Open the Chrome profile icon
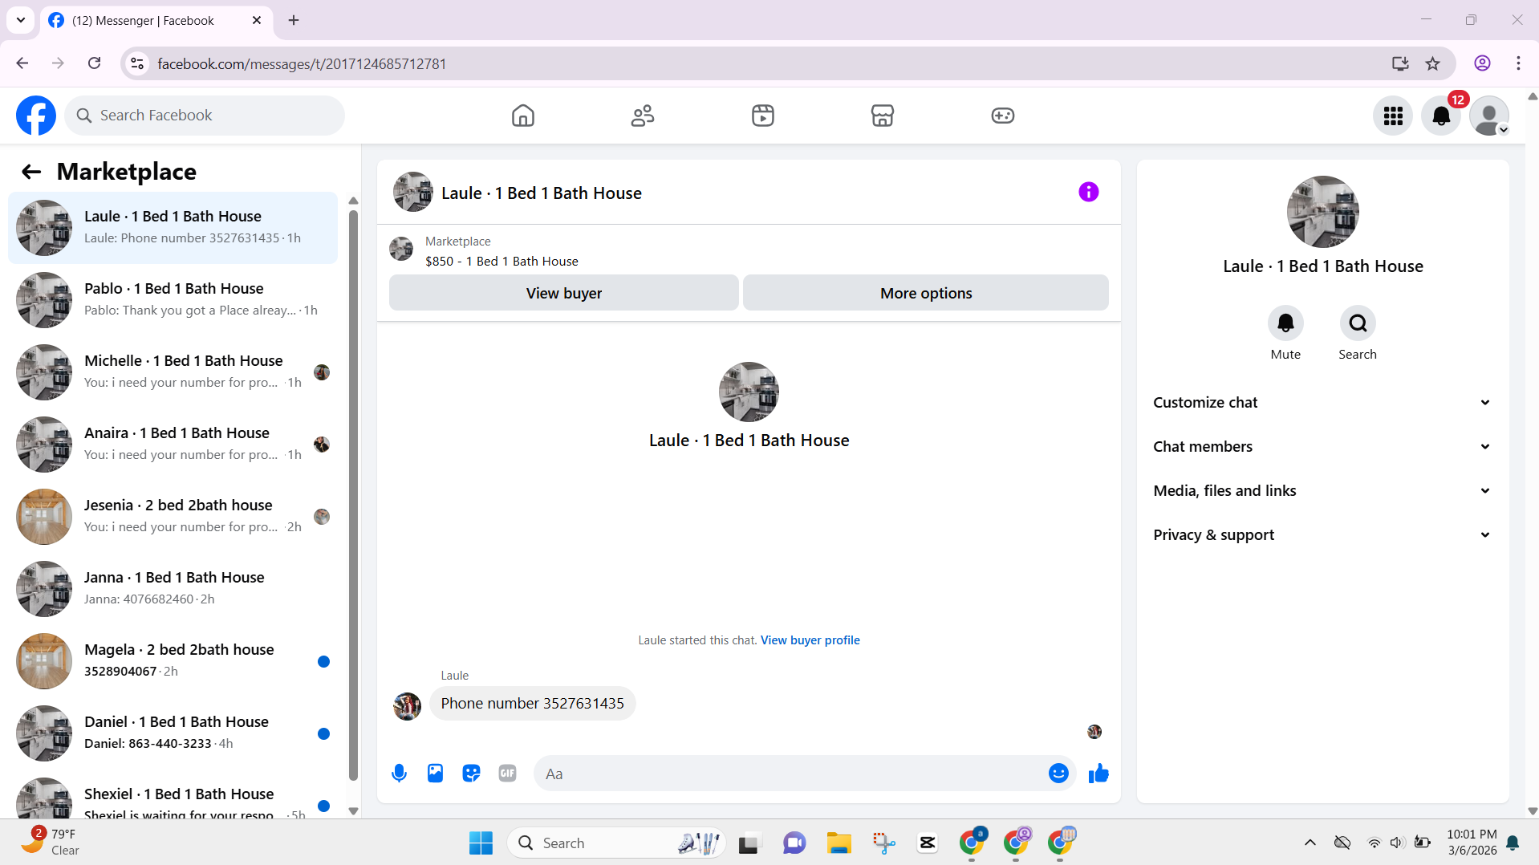The height and width of the screenshot is (865, 1539). [x=1482, y=63]
